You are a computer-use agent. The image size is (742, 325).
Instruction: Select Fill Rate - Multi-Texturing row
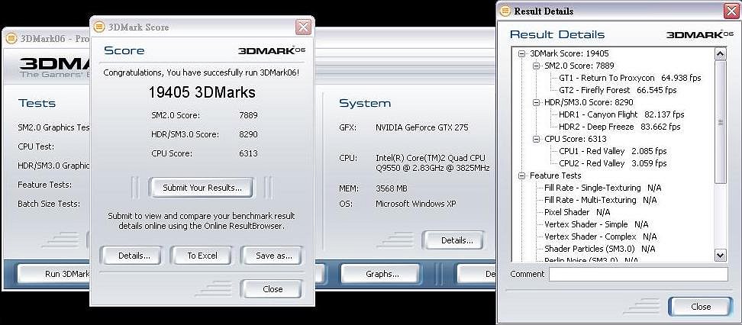click(x=601, y=200)
